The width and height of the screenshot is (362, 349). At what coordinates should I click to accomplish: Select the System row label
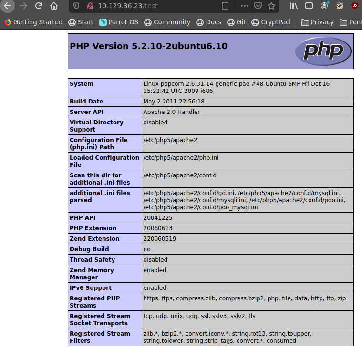[x=82, y=84]
